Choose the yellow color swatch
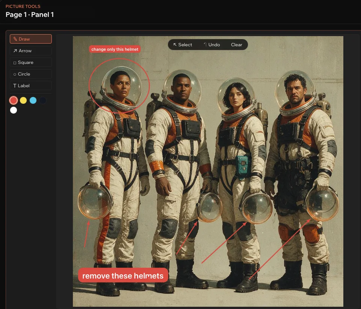 pyautogui.click(x=23, y=100)
